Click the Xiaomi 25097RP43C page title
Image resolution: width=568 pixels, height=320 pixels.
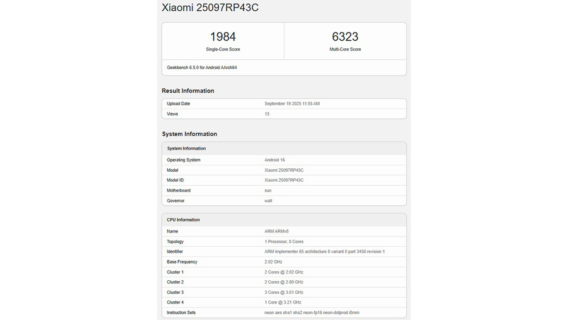tap(210, 7)
